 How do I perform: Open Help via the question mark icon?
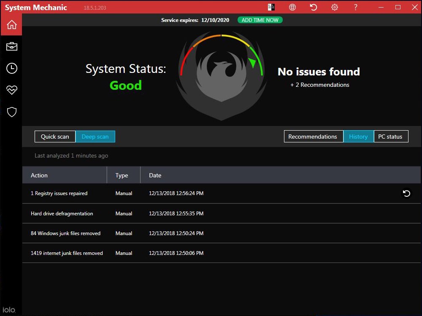point(355,7)
